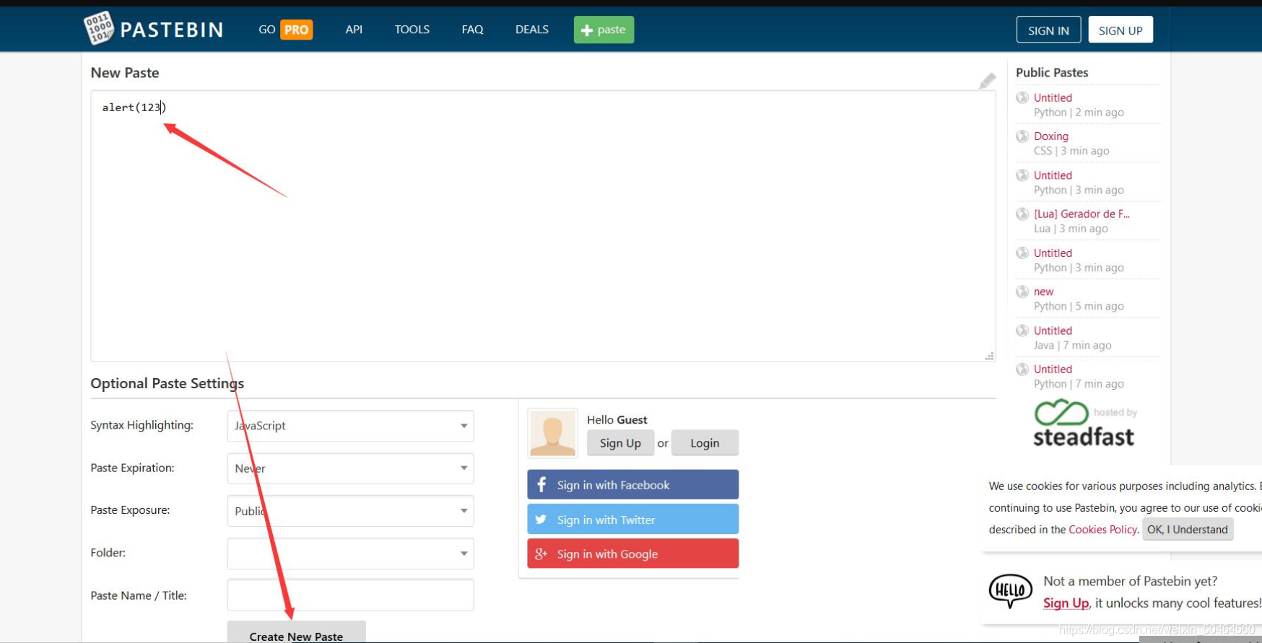Click the Pastebin logo icon
1262x643 pixels.
[99, 29]
